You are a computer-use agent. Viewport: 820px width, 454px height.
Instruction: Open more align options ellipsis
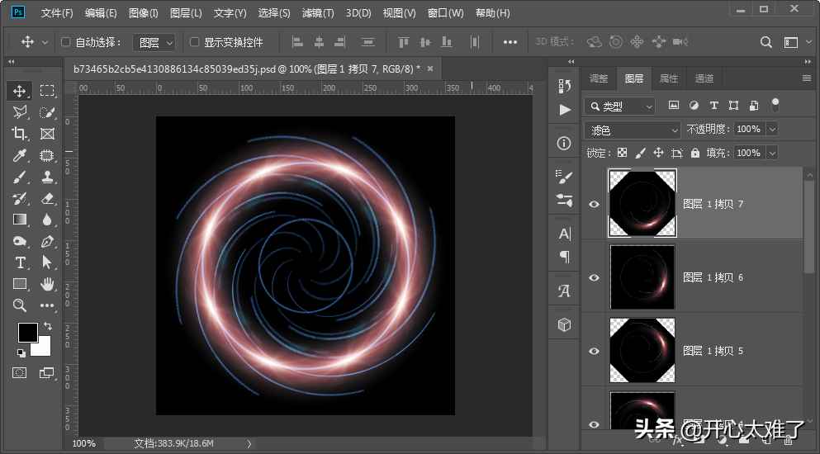510,42
